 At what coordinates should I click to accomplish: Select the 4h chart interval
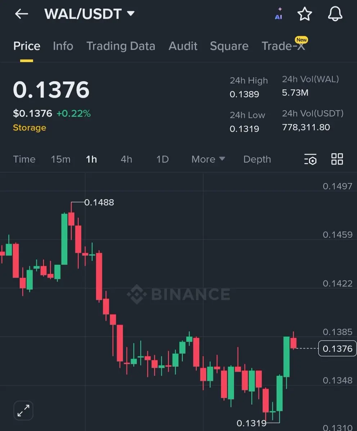(x=126, y=159)
